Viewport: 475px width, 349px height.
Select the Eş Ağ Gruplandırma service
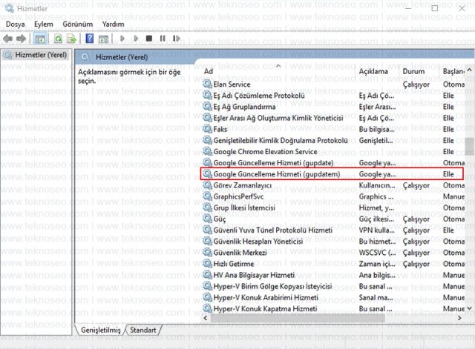(333, 107)
